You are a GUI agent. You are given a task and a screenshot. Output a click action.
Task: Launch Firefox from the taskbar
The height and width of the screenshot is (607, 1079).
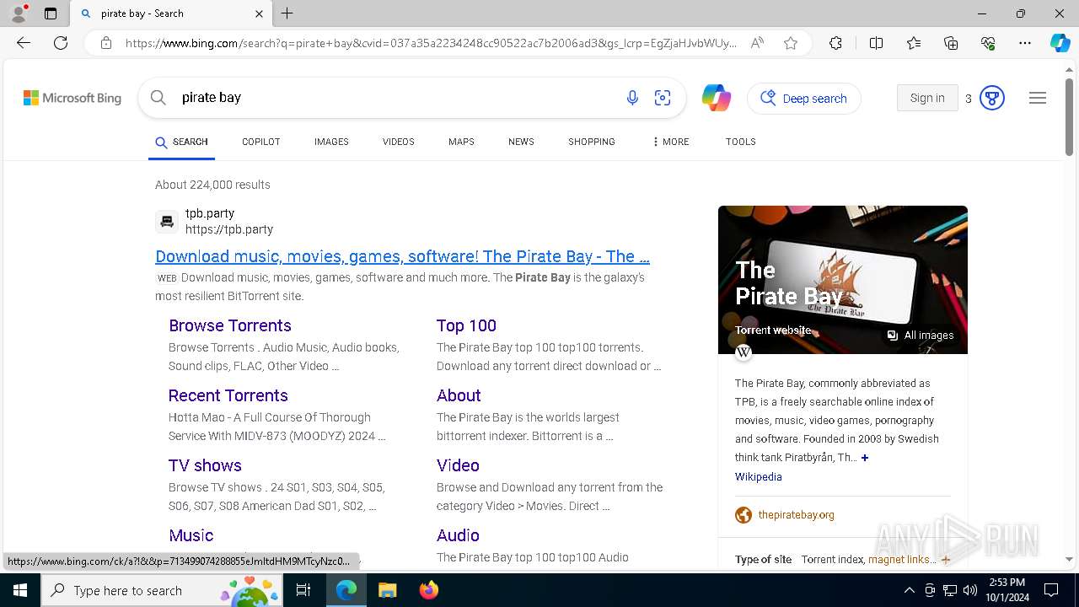click(x=429, y=590)
